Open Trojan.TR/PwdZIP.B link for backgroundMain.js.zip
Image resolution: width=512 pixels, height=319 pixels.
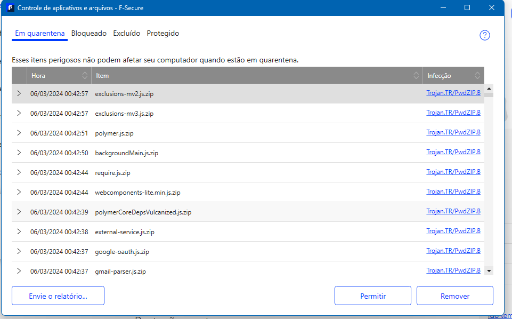tap(453, 152)
